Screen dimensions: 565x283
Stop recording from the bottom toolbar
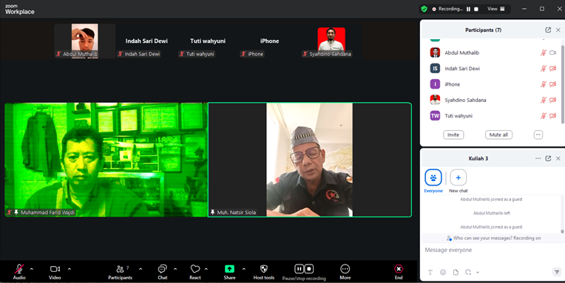(309, 269)
